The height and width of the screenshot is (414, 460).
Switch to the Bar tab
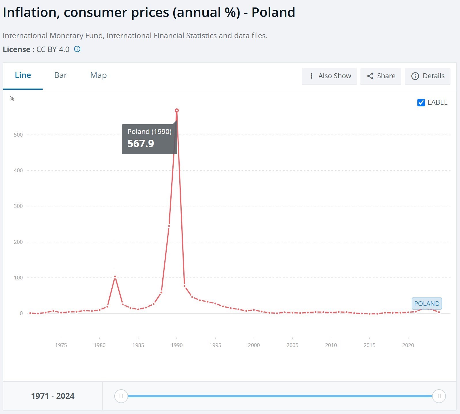pos(60,75)
